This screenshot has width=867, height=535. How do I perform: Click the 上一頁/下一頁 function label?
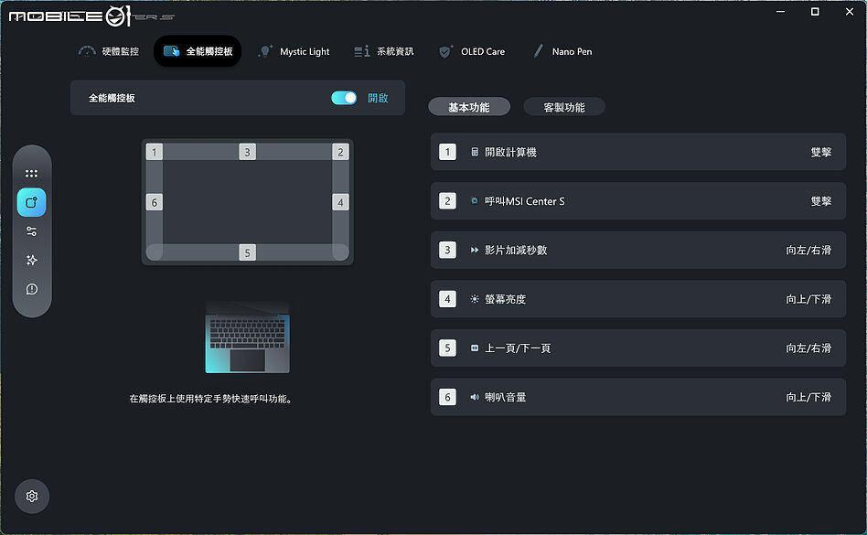coord(518,348)
